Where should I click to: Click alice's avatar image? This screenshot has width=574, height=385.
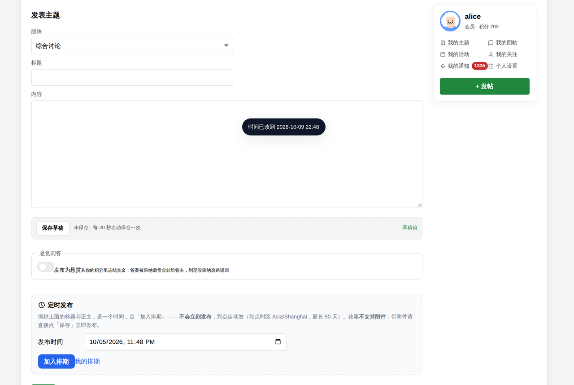(x=450, y=21)
